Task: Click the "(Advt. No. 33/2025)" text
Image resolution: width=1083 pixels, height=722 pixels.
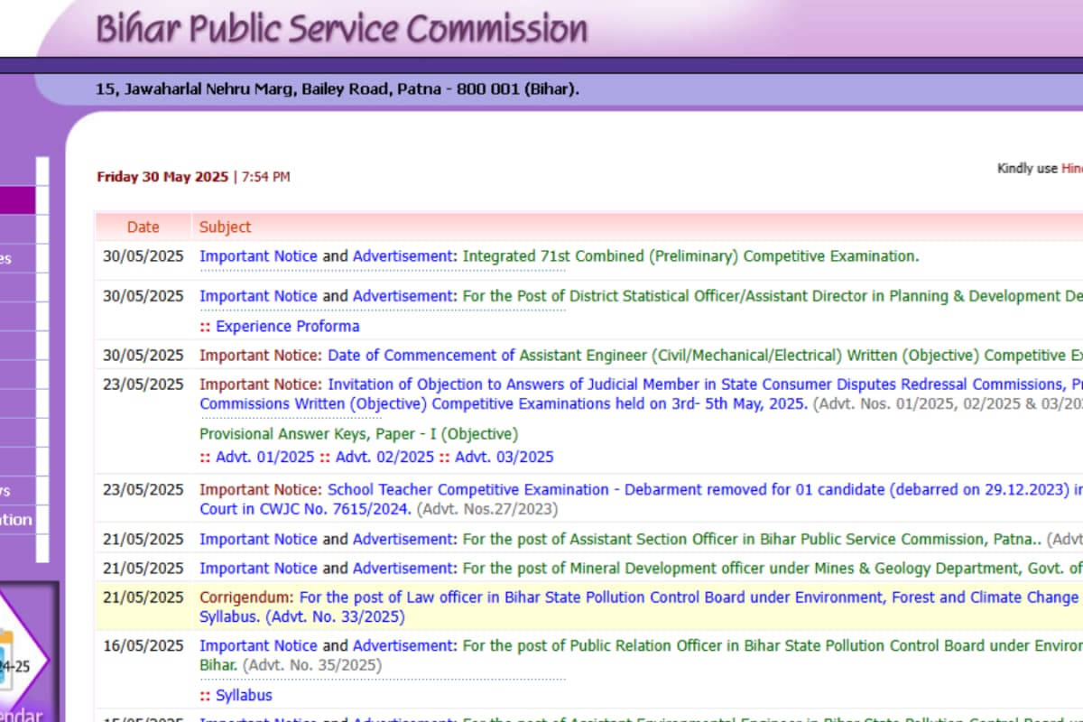Action: pos(335,617)
